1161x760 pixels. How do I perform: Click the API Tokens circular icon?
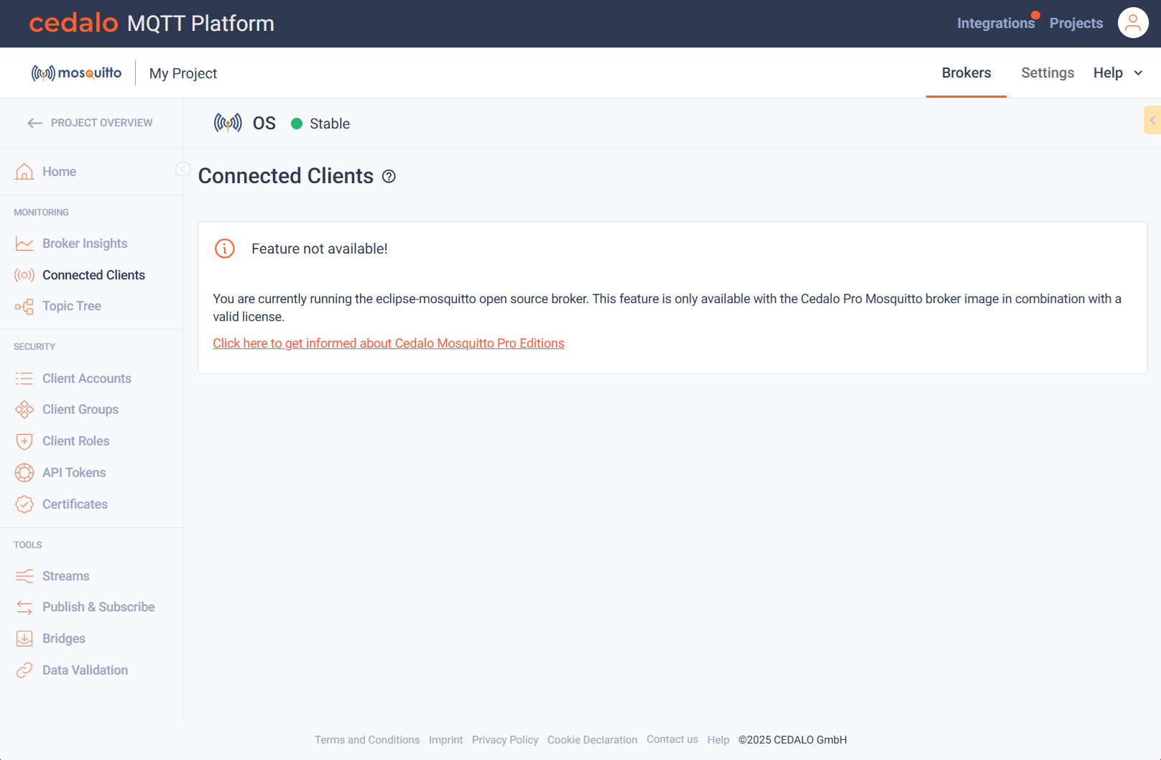pos(24,473)
